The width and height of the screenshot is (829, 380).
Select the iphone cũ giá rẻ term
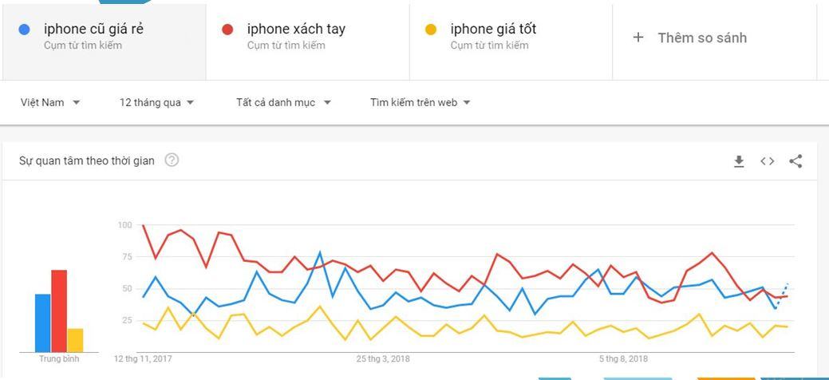click(x=93, y=29)
